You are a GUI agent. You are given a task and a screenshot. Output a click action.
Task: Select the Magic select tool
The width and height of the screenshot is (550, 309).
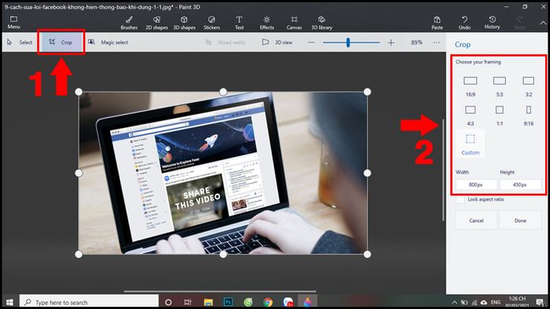pos(108,42)
